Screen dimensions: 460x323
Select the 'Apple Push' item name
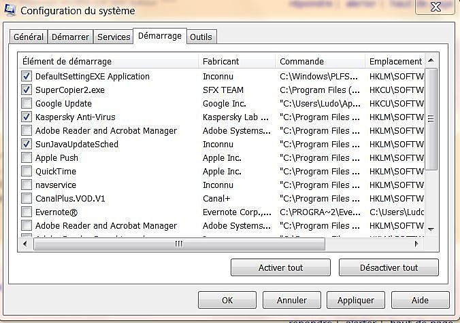pyautogui.click(x=56, y=157)
